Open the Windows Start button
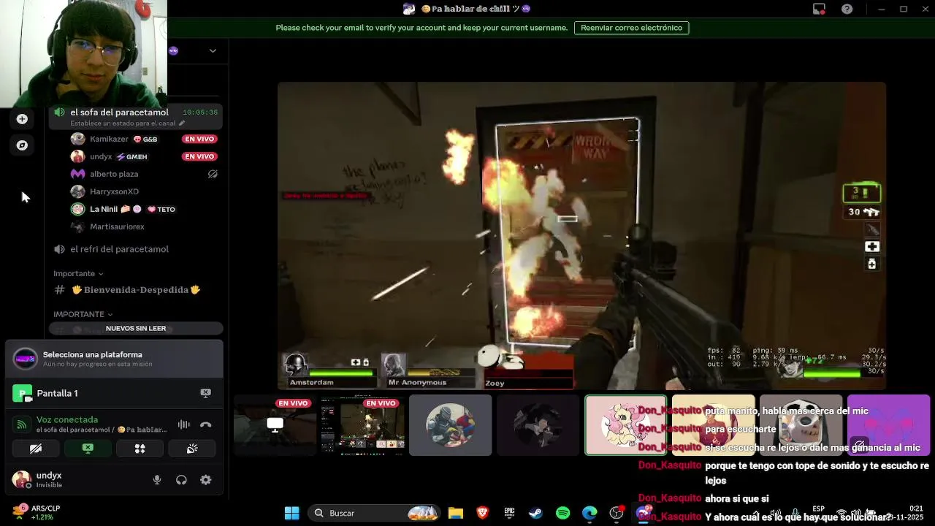This screenshot has width=935, height=526. (x=291, y=513)
